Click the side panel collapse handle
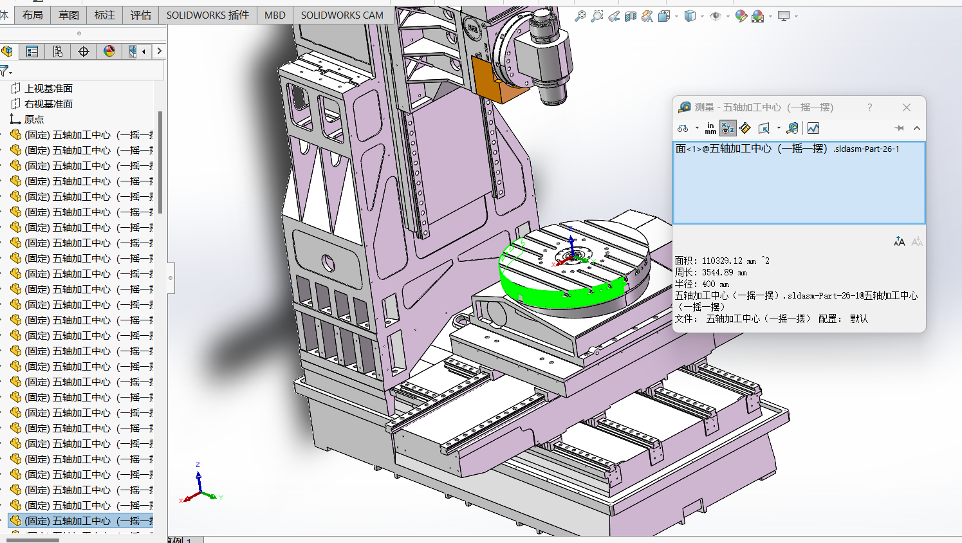The height and width of the screenshot is (543, 962). coord(171,278)
